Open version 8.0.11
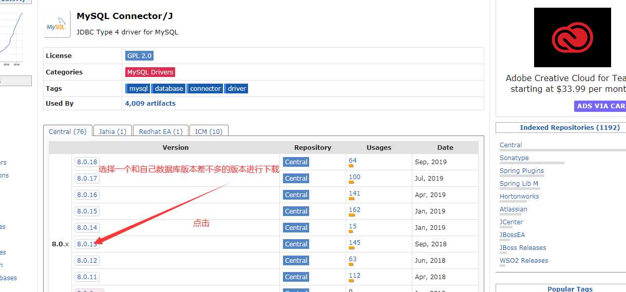This screenshot has height=292, width=626. pyautogui.click(x=87, y=277)
